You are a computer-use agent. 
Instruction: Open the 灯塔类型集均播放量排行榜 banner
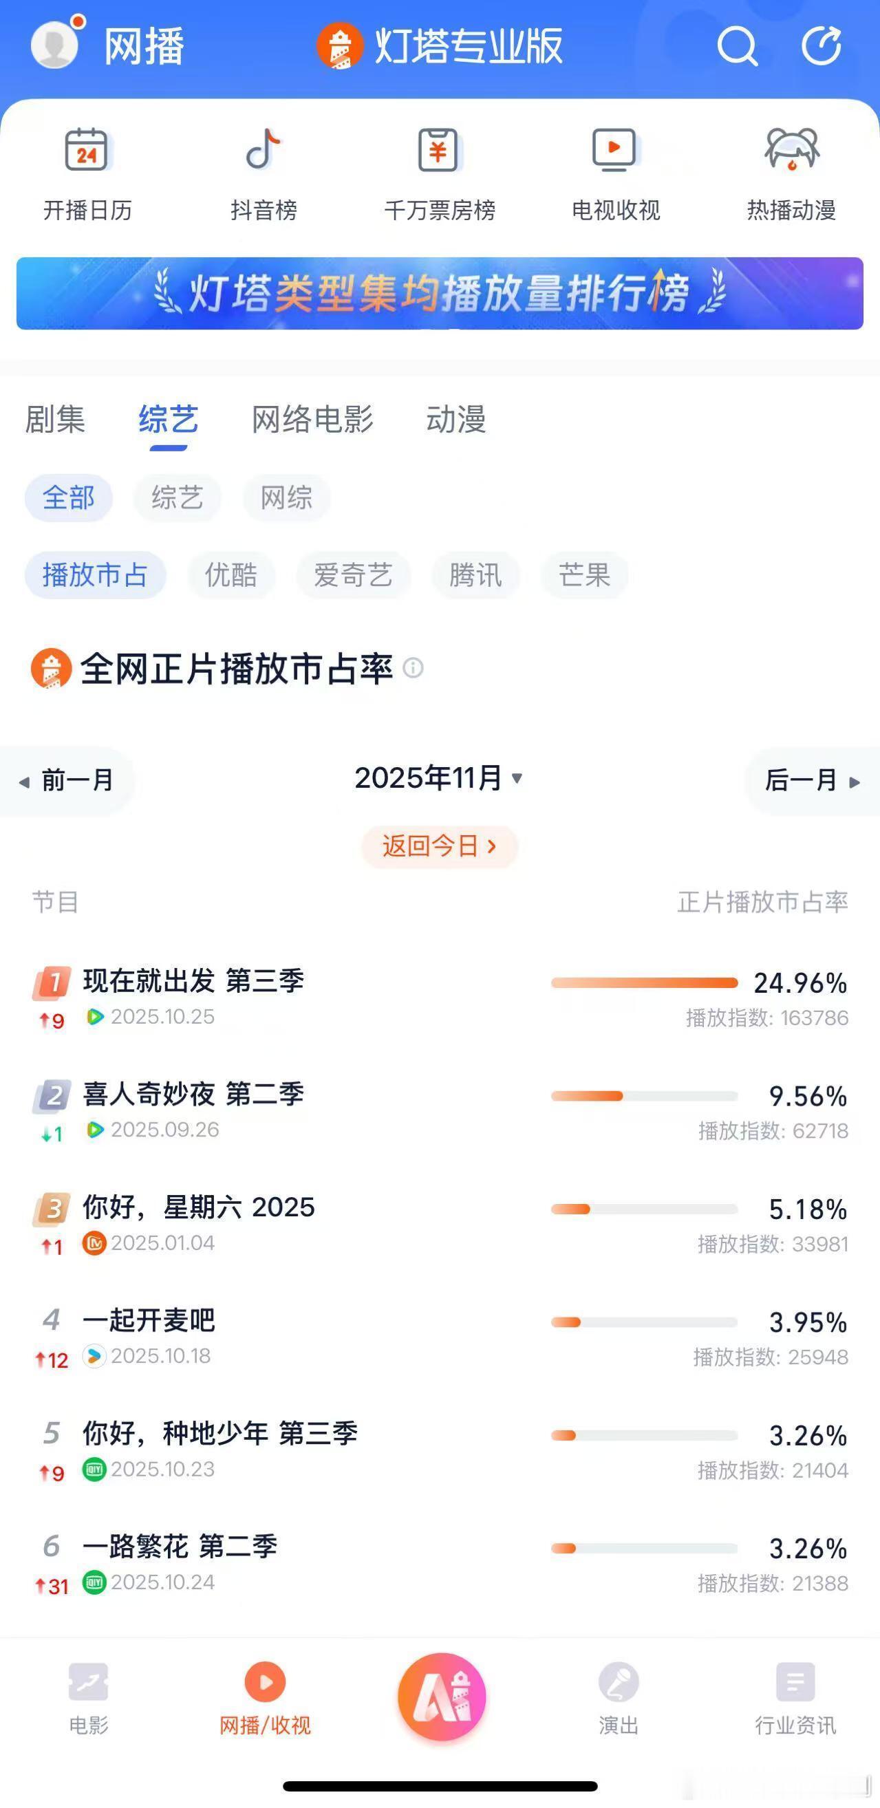coord(439,293)
